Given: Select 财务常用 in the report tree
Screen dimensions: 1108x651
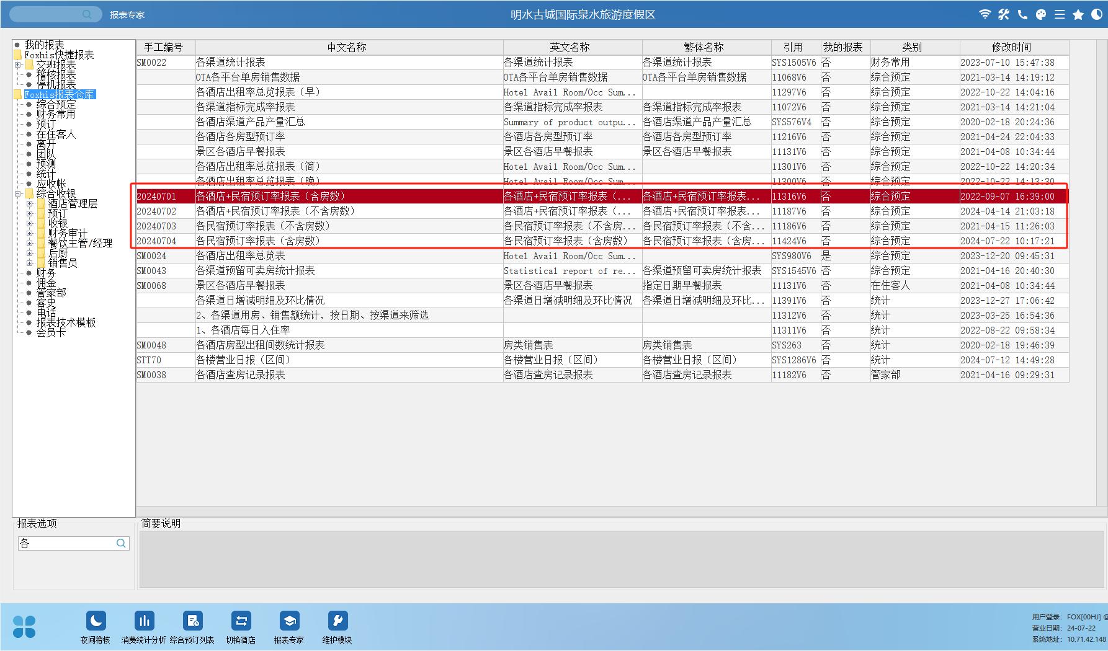Looking at the screenshot, I should tap(56, 114).
